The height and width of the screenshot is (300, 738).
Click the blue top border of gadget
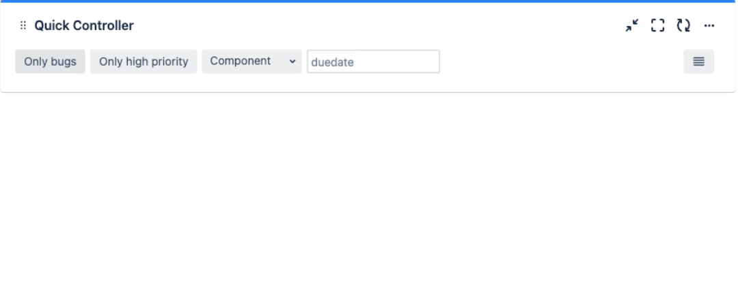click(x=369, y=1)
